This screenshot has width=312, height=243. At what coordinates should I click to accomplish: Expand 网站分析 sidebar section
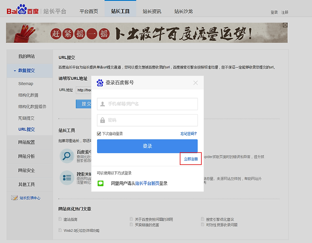point(29,156)
